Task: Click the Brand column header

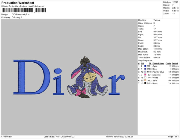Action: pos(175,64)
